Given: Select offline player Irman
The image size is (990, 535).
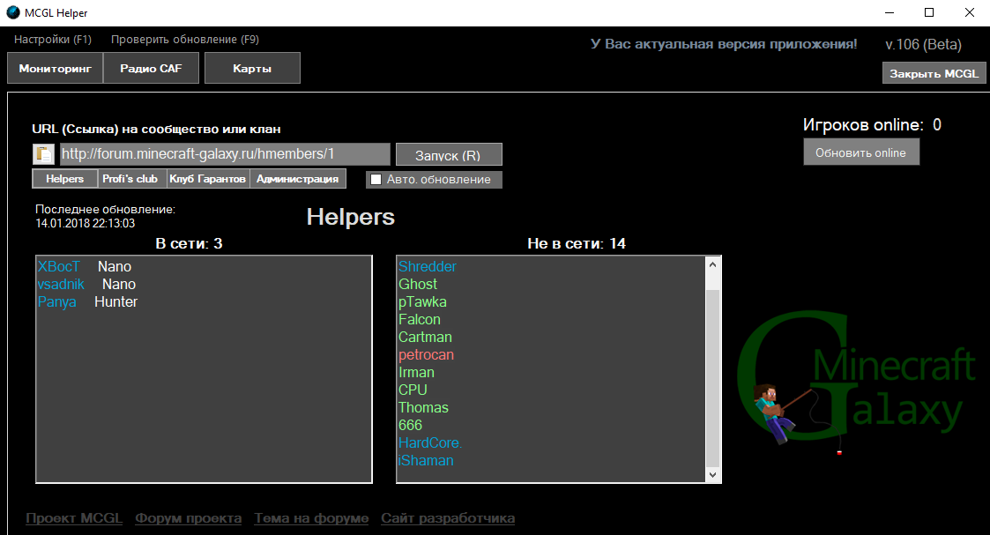Looking at the screenshot, I should [417, 372].
